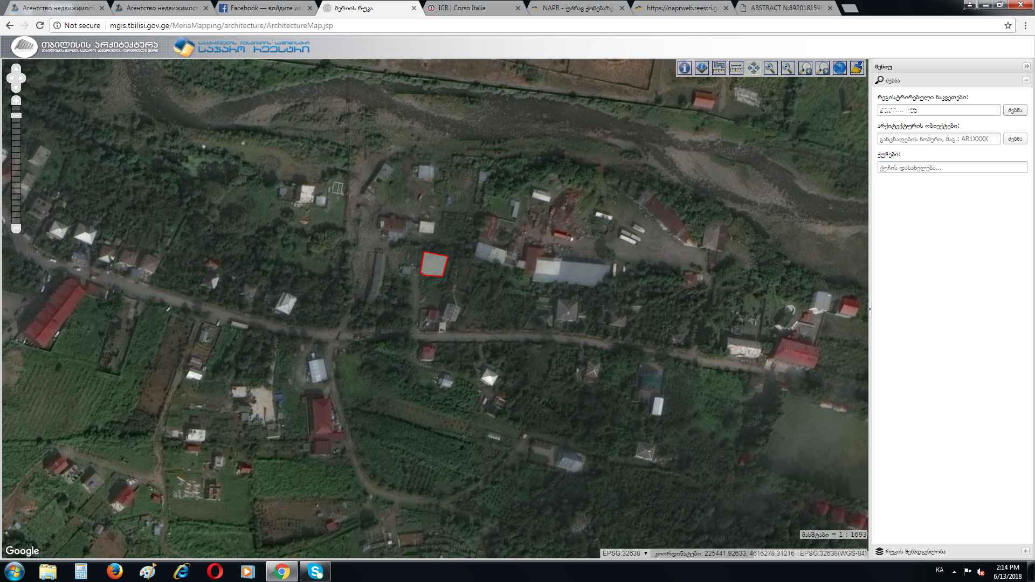Click search button beside architecture object field
Image resolution: width=1035 pixels, height=582 pixels.
tap(1015, 138)
